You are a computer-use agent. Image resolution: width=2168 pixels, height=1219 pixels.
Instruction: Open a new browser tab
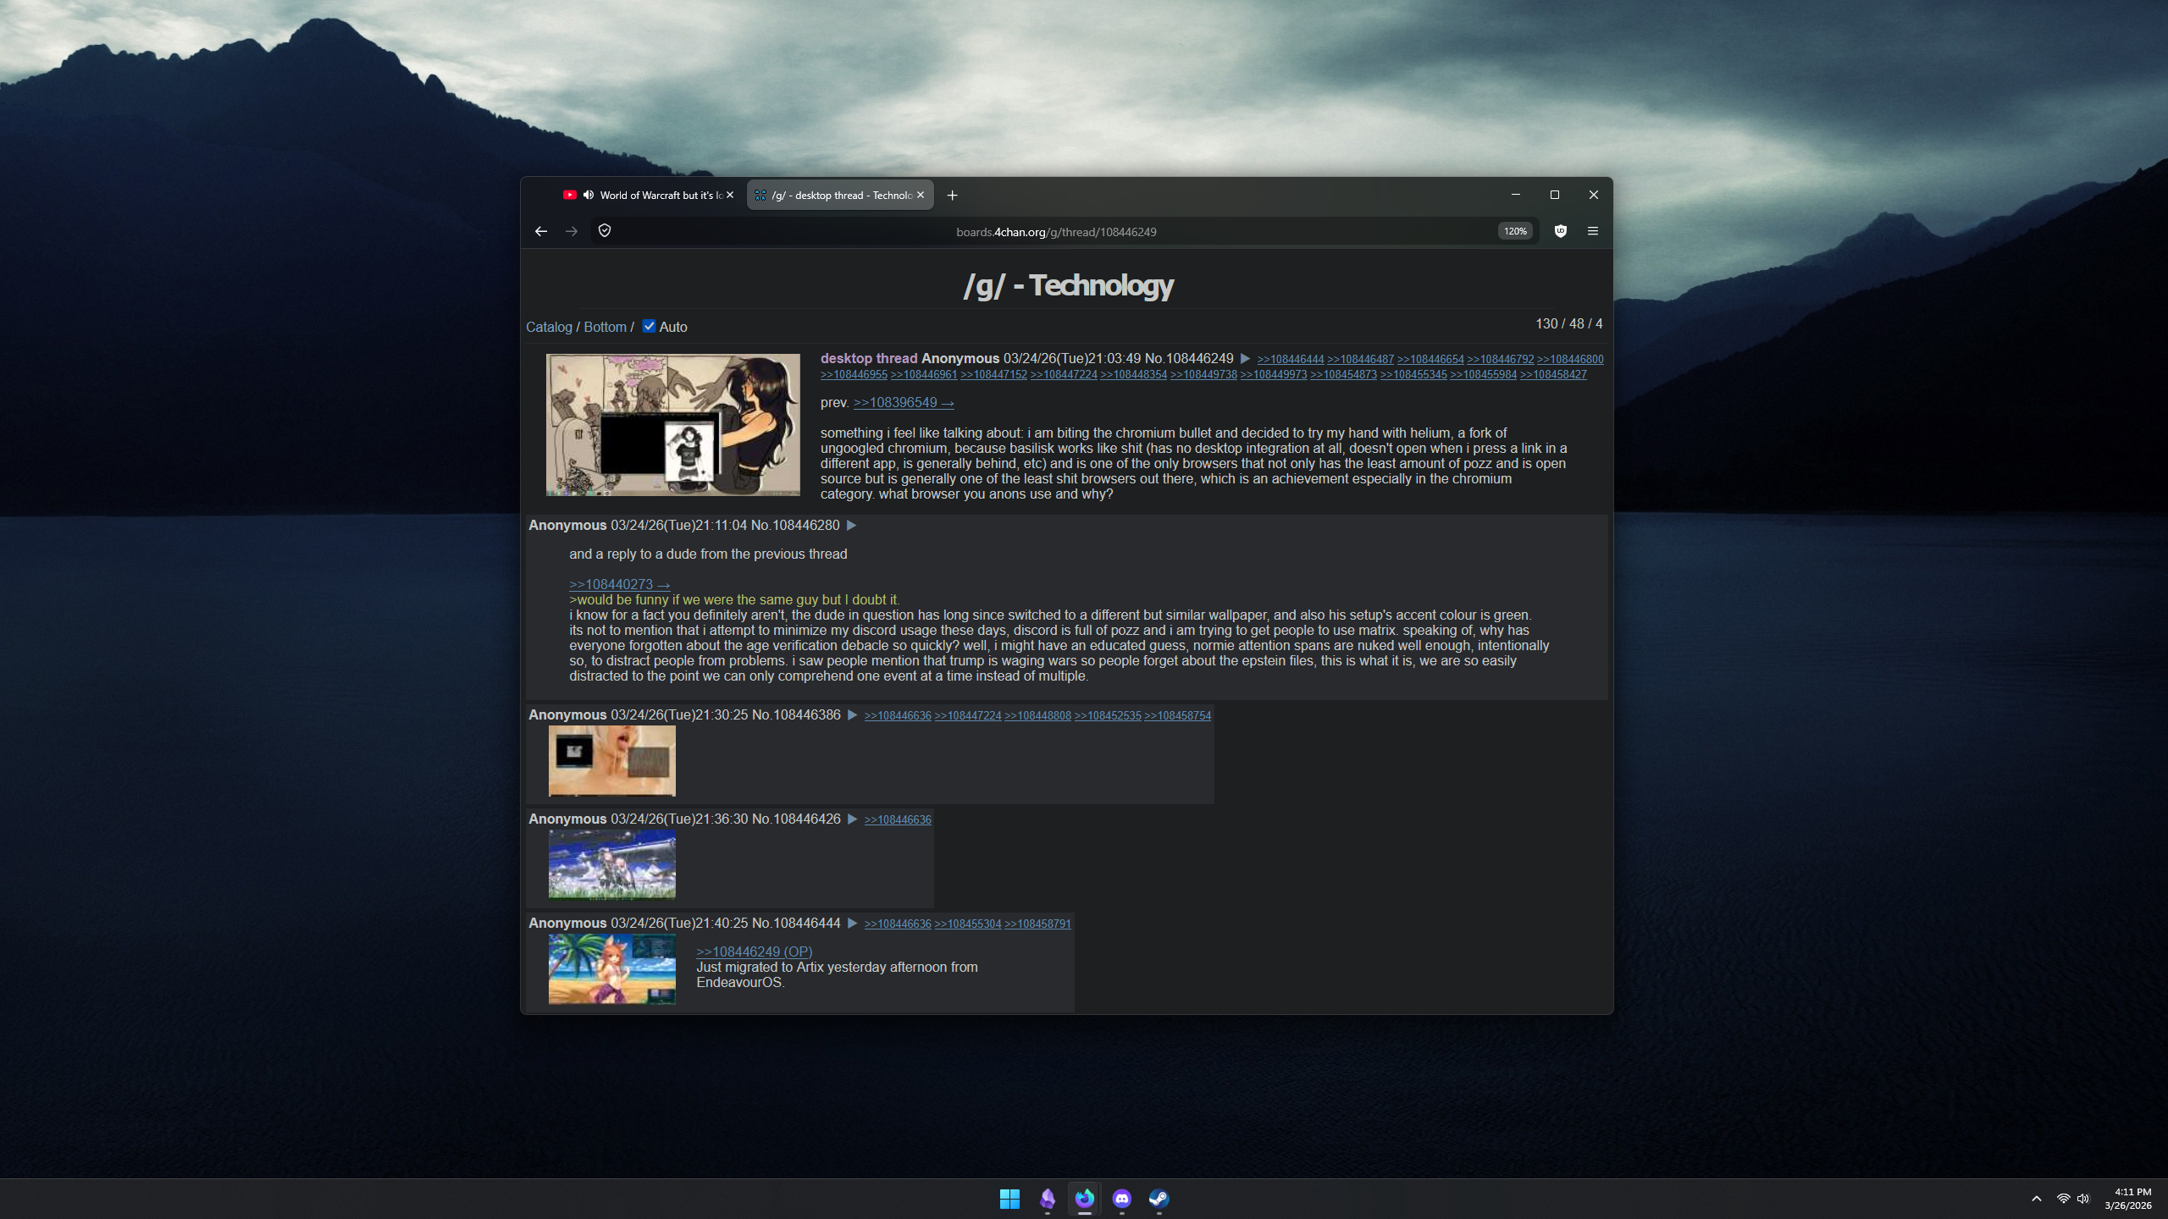952,196
